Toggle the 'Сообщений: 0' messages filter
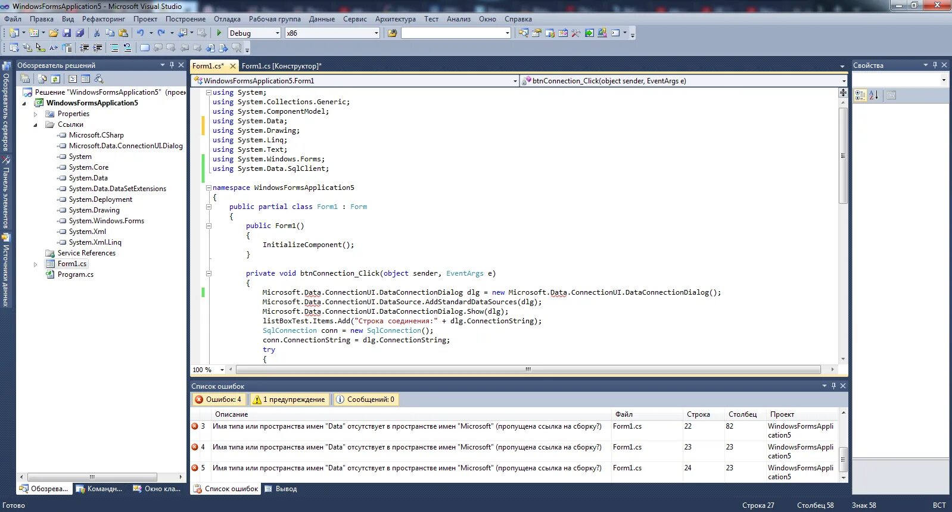 click(365, 399)
